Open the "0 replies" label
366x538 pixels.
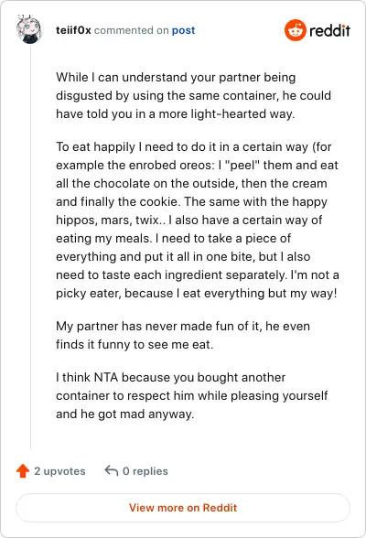tap(145, 470)
